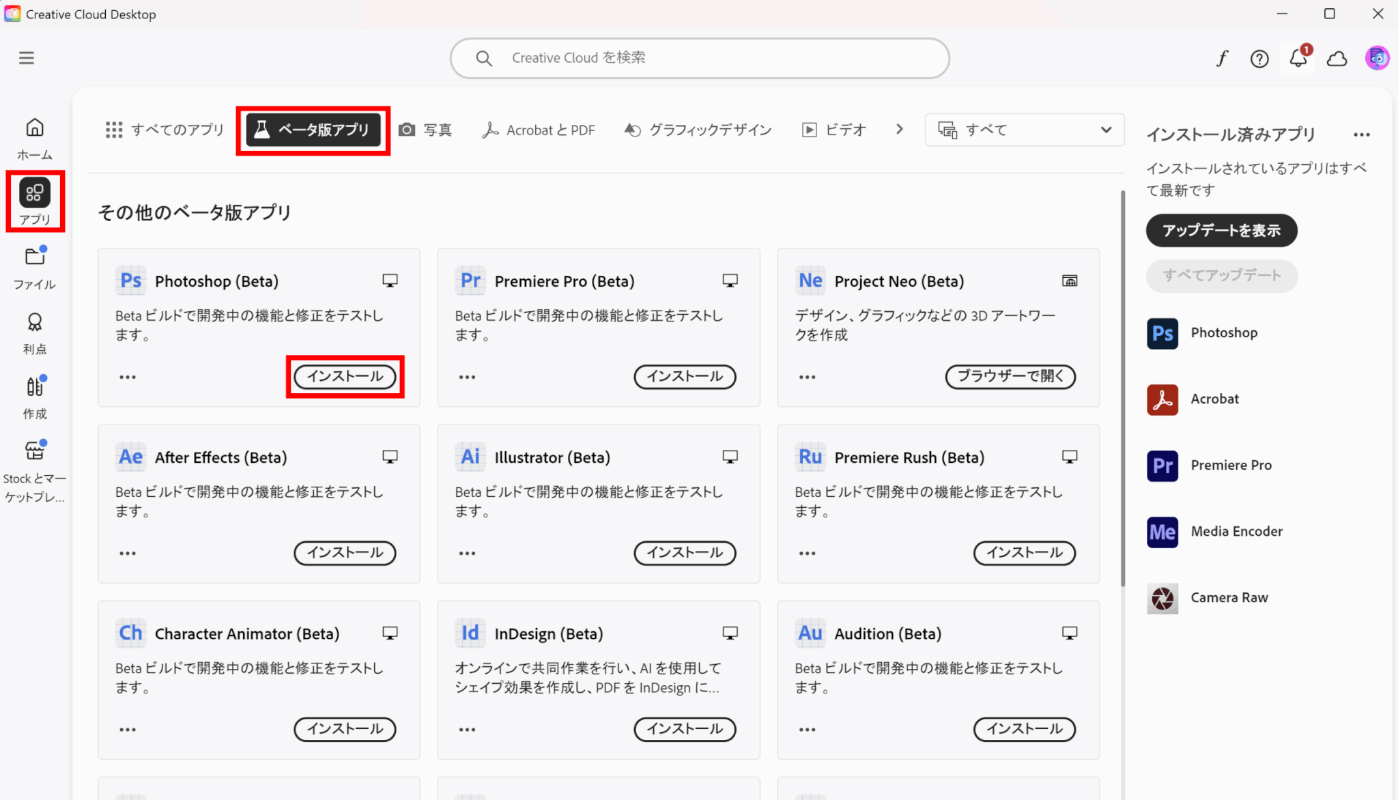1398x800 pixels.
Task: Open more options for installed apps panel
Action: [1361, 134]
